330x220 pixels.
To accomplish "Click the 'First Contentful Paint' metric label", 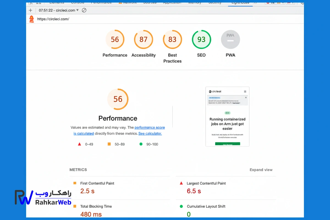I will pos(97,183).
